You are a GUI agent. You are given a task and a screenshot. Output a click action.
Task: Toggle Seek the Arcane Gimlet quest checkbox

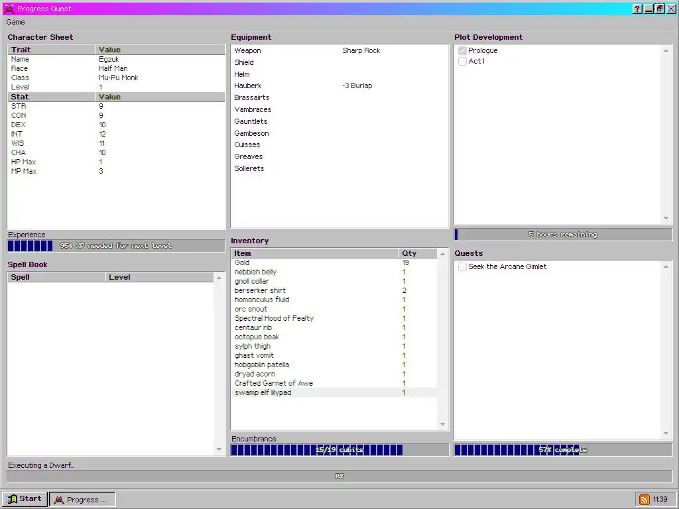[x=462, y=266]
